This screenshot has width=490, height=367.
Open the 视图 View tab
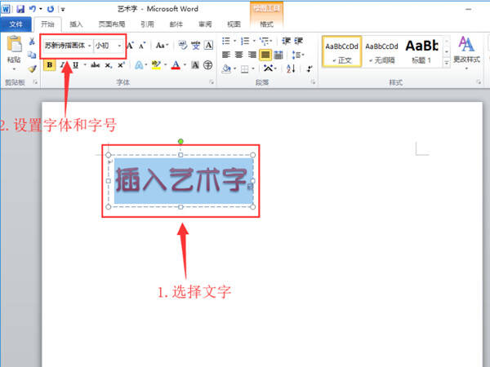click(234, 24)
